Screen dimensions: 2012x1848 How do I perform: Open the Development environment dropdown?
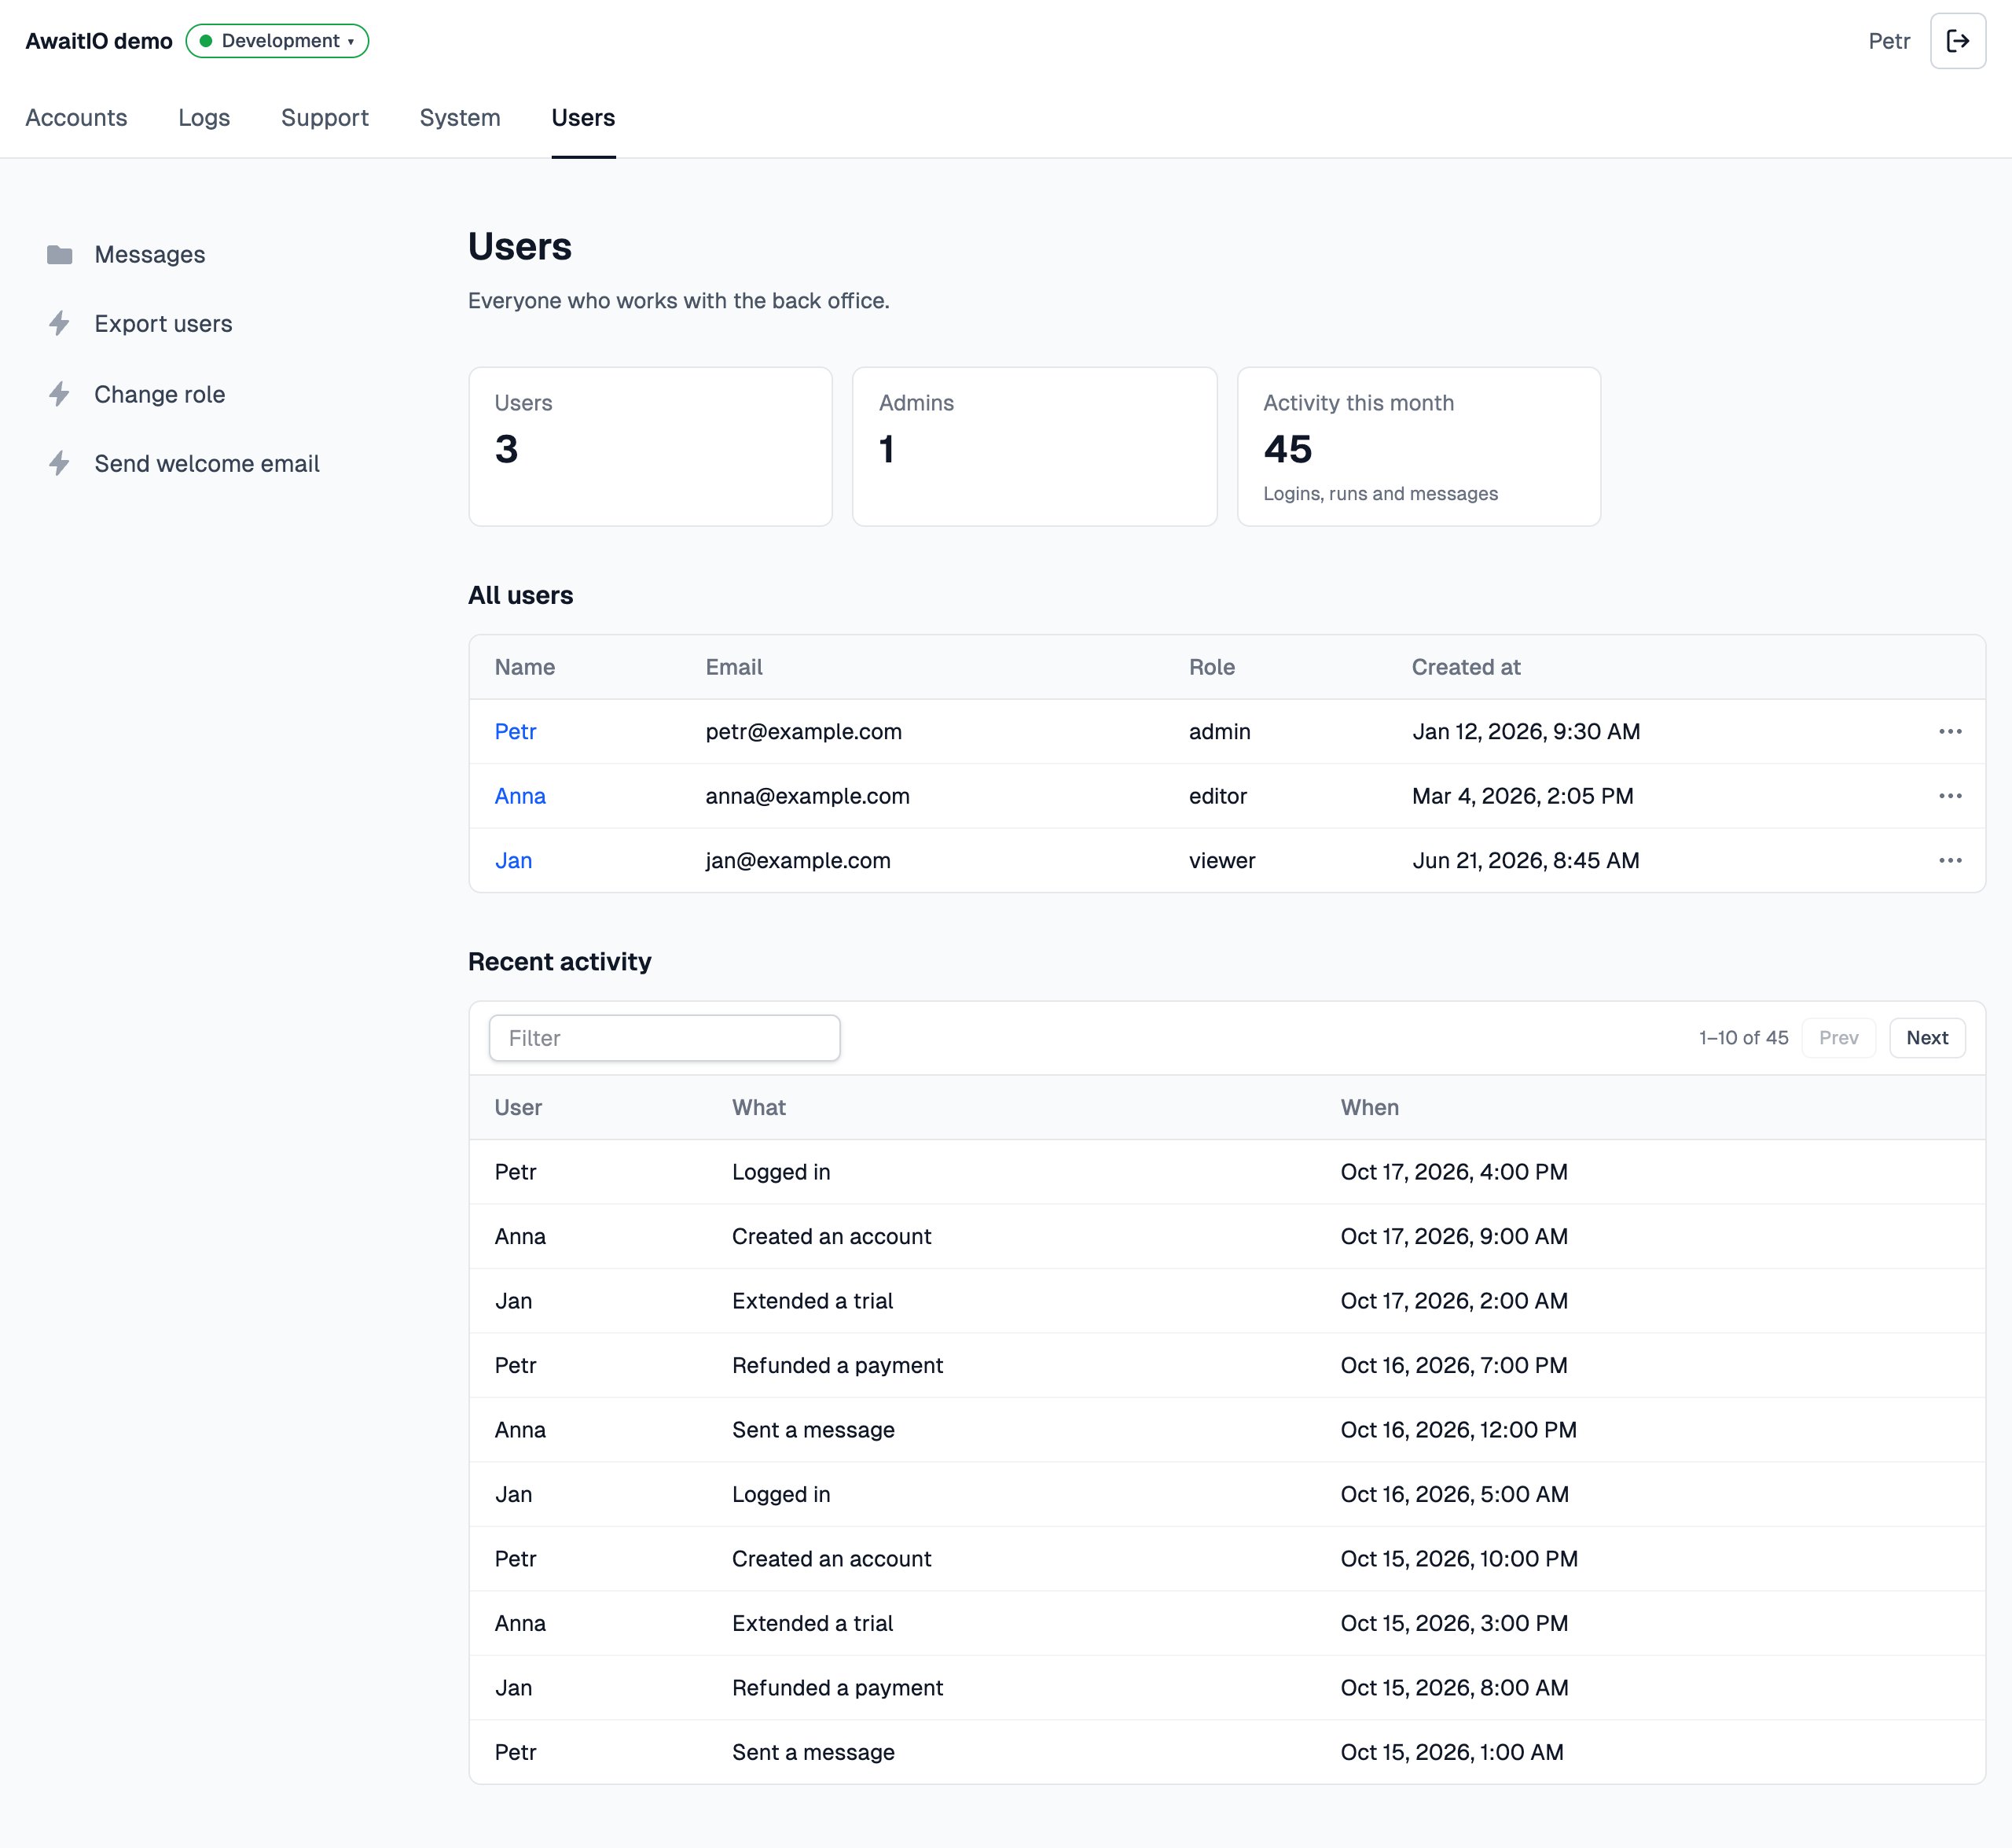tap(277, 41)
